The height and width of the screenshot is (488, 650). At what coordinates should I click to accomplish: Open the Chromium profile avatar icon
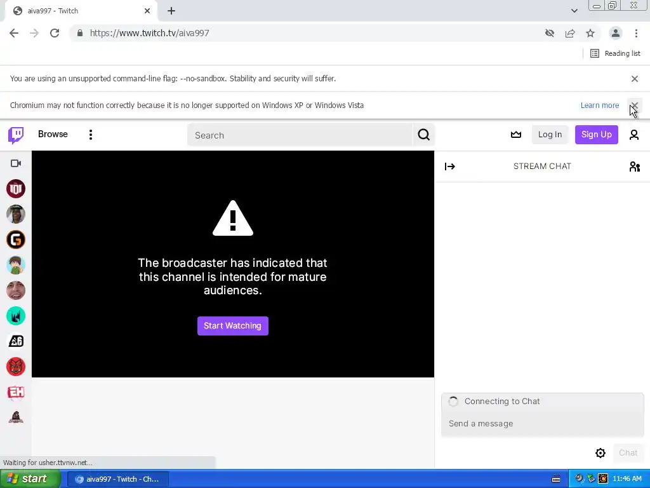click(616, 33)
